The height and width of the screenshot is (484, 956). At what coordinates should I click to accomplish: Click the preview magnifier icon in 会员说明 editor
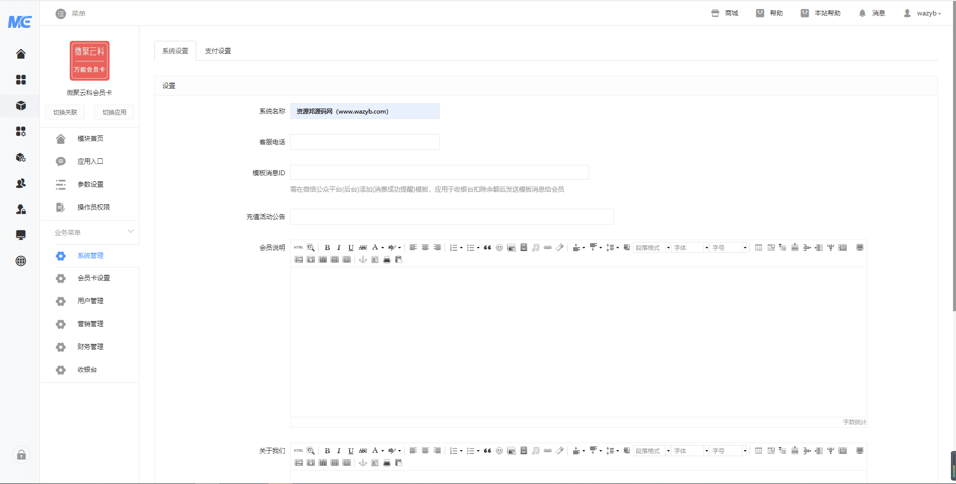[311, 247]
